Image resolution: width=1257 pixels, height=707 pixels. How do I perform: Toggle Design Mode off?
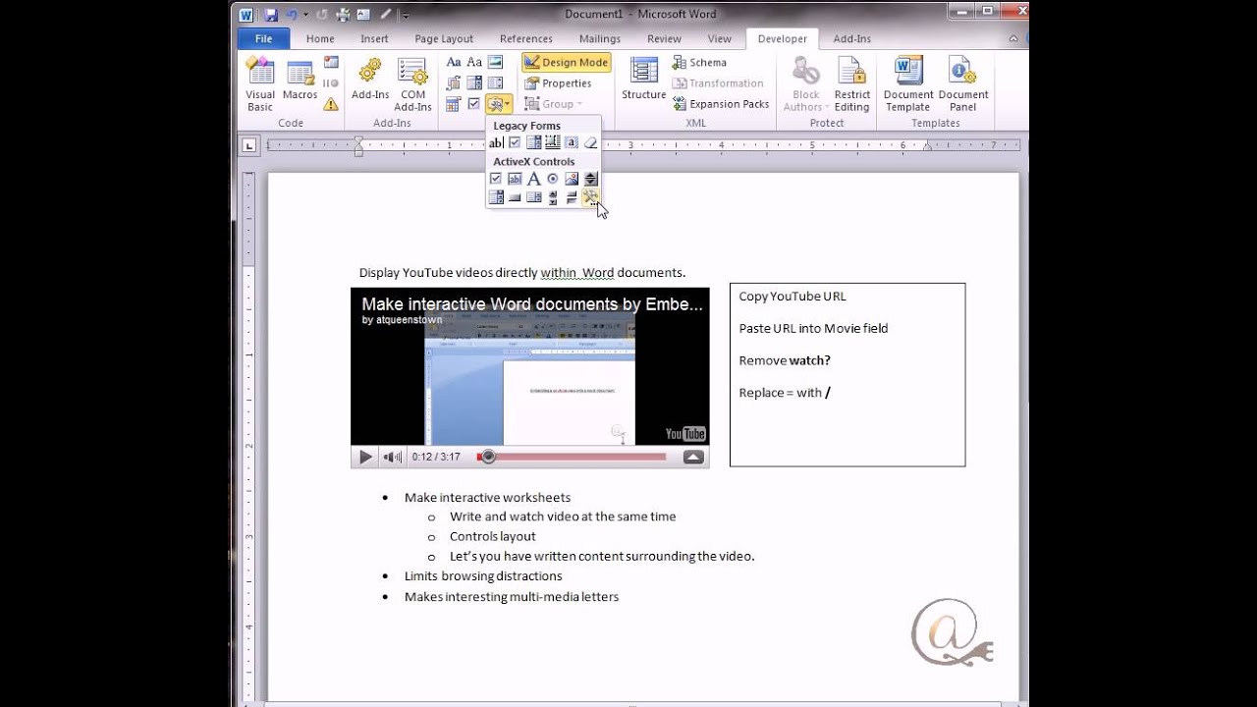(x=567, y=62)
